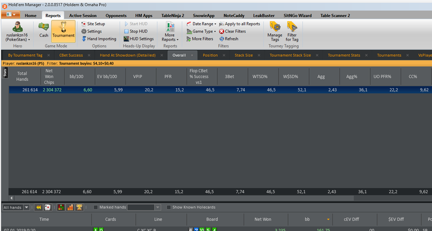
Task: Close the Stack Size report tab
Action: 259,56
